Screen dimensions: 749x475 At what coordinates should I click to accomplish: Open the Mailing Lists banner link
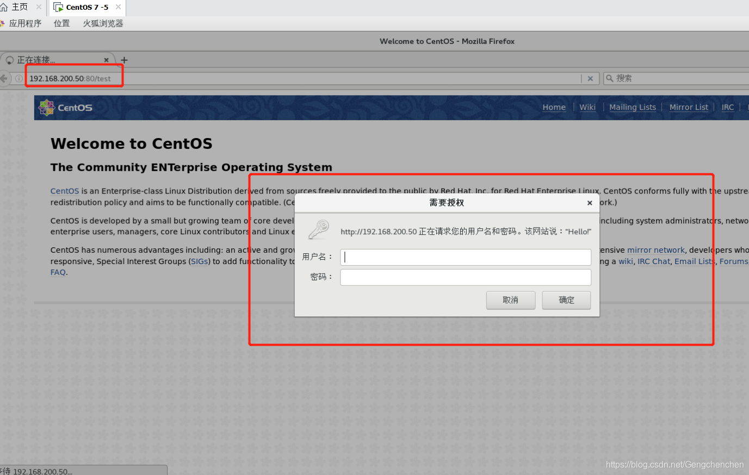pyautogui.click(x=633, y=107)
